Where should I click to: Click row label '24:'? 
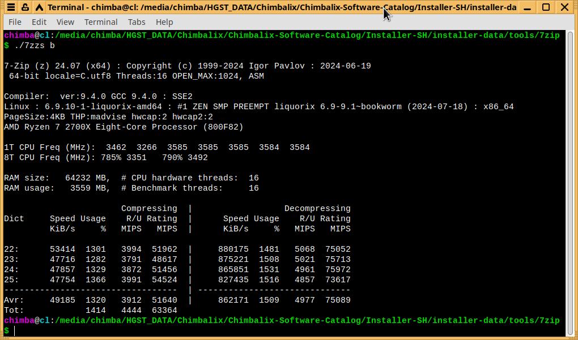11,270
